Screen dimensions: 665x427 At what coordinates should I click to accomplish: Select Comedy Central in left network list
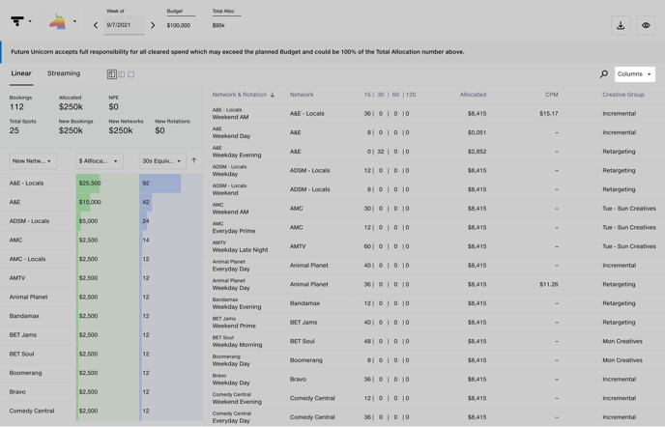coord(32,411)
